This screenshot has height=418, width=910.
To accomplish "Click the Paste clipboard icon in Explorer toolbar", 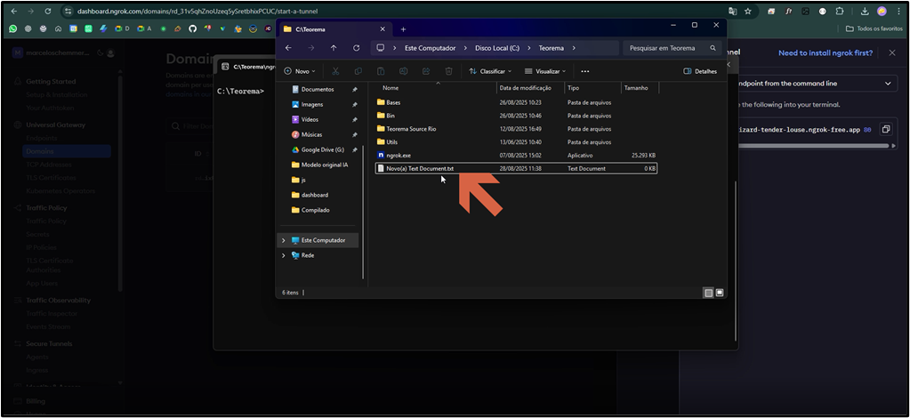I will [381, 71].
